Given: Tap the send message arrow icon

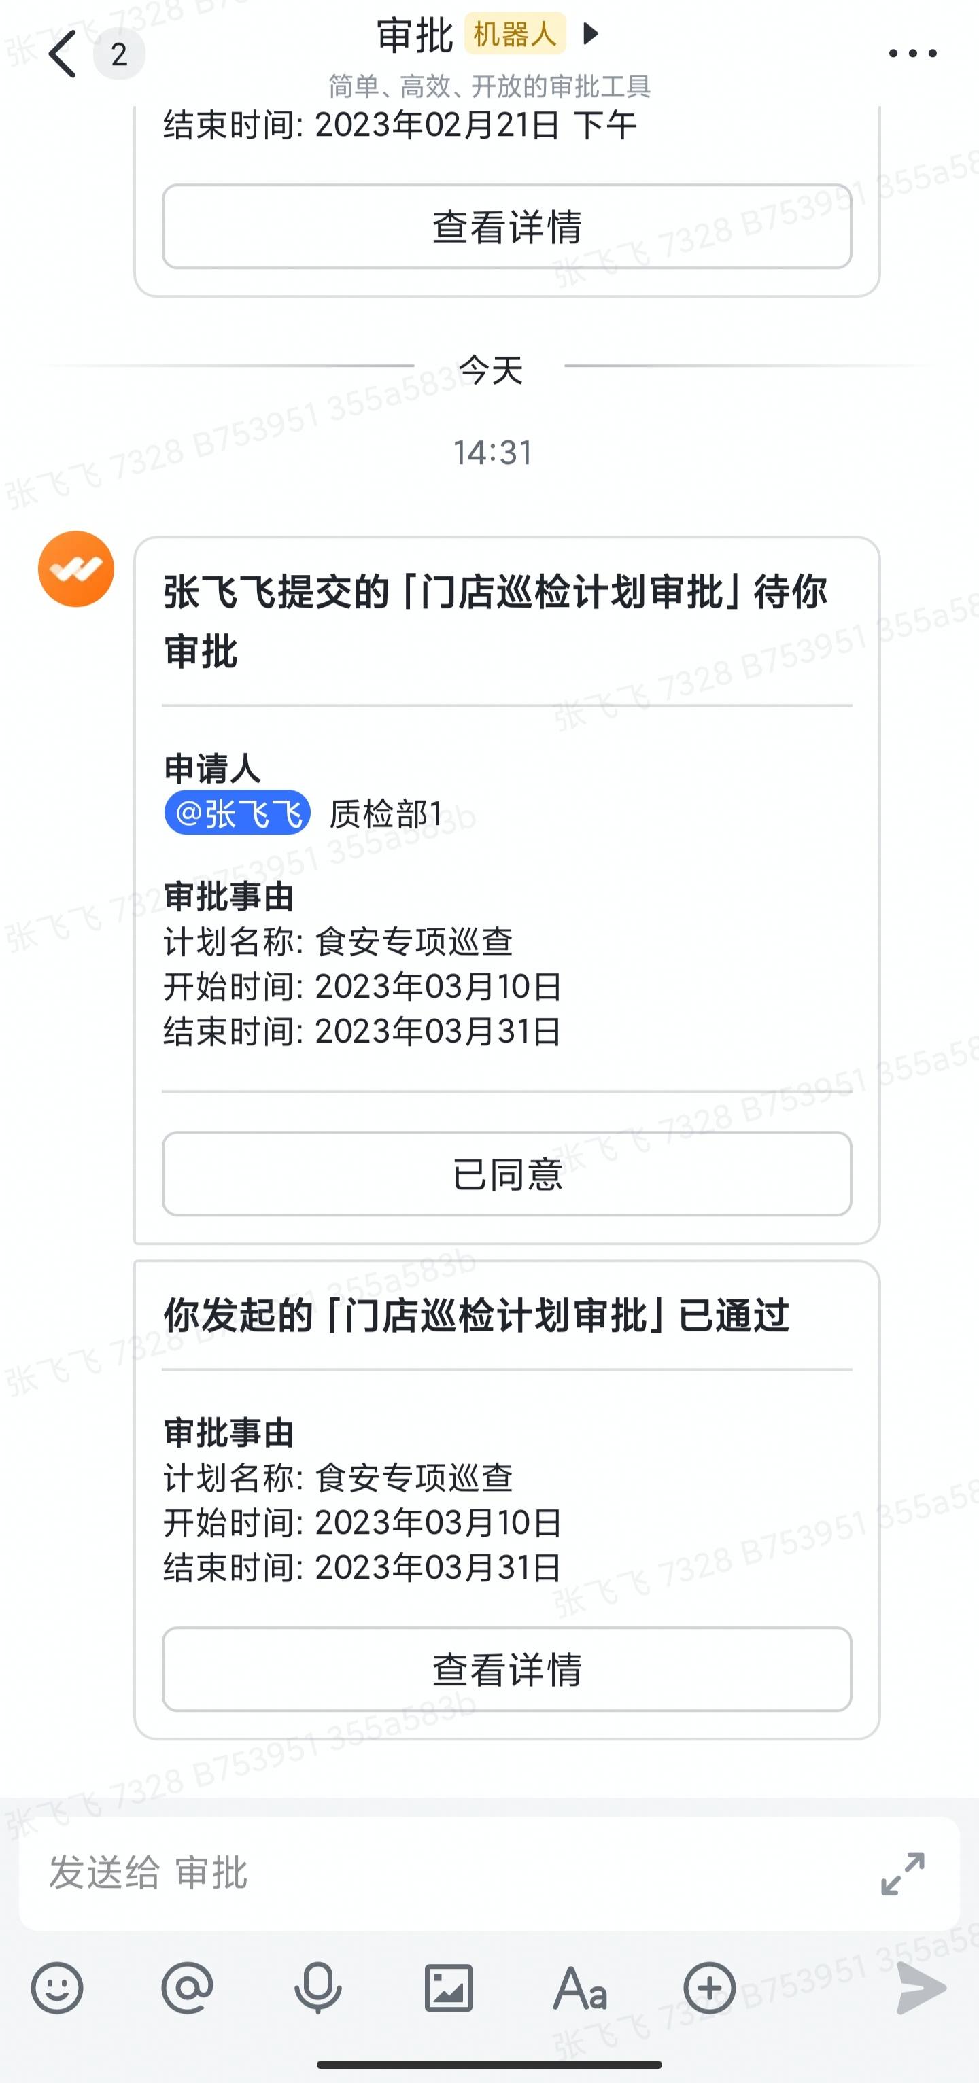Looking at the screenshot, I should 921,1988.
